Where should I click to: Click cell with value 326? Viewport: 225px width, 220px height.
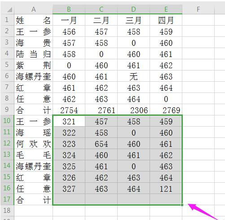[69, 177]
